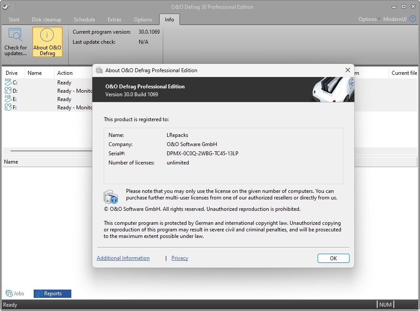Click OK in the About dialog
This screenshot has width=420, height=311.
pos(333,258)
